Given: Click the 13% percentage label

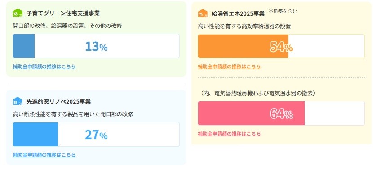Looking at the screenshot, I should 96,47.
